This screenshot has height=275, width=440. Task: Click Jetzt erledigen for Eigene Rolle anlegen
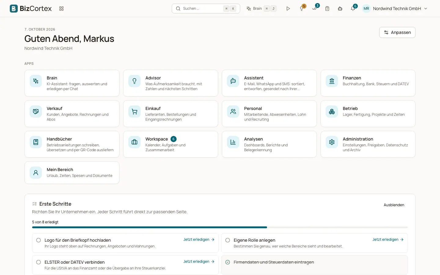[388, 240]
